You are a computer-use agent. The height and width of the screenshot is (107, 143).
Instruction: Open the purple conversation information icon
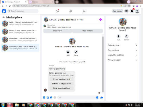click(100, 20)
